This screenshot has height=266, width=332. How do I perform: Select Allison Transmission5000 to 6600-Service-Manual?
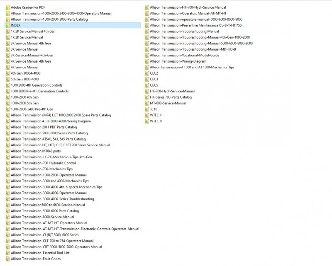(48, 205)
